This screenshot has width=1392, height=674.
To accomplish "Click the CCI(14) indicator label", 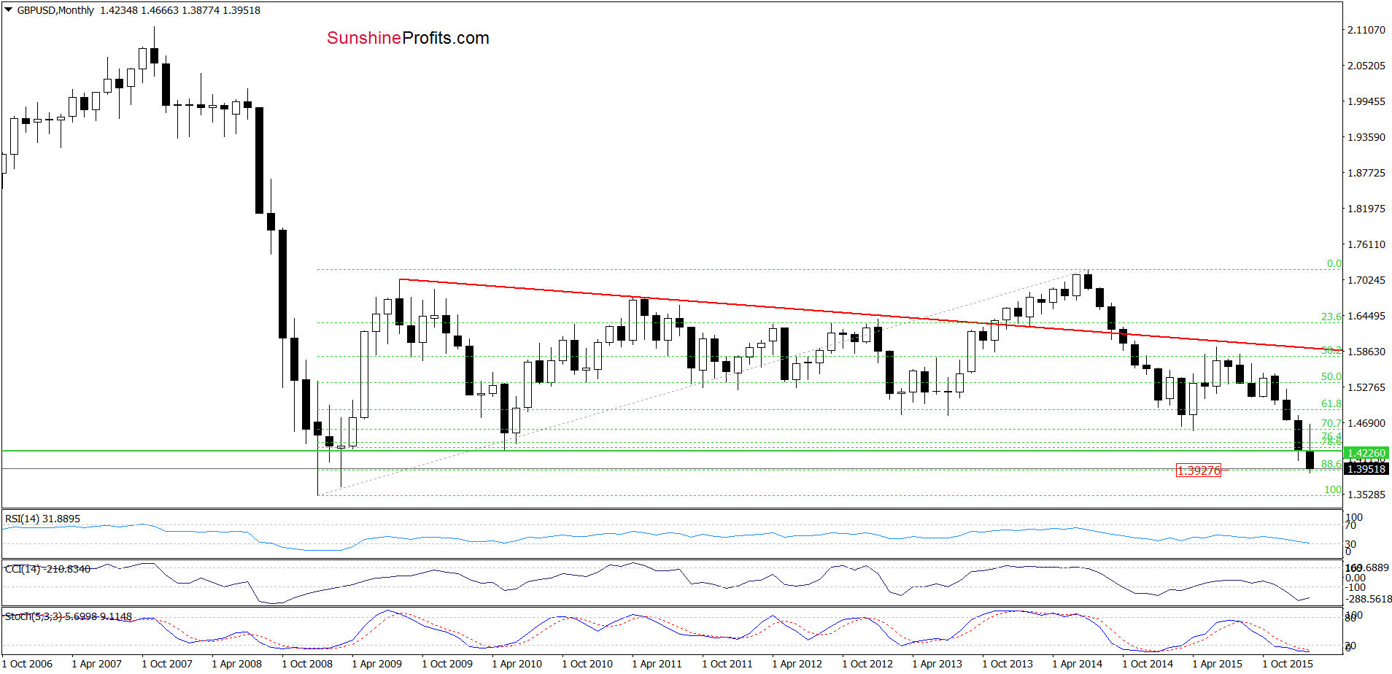I will [47, 569].
